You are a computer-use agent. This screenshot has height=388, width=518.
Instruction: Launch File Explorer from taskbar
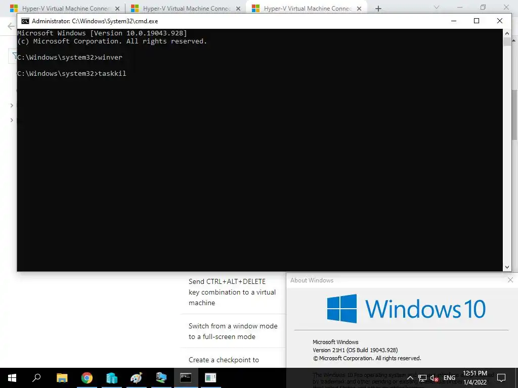pyautogui.click(x=62, y=378)
